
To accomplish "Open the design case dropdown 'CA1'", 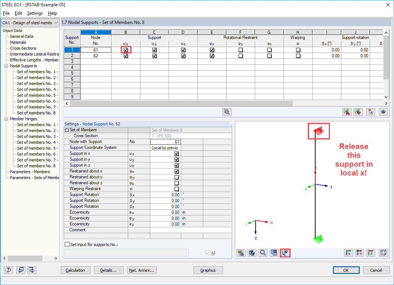I will pyautogui.click(x=55, y=22).
